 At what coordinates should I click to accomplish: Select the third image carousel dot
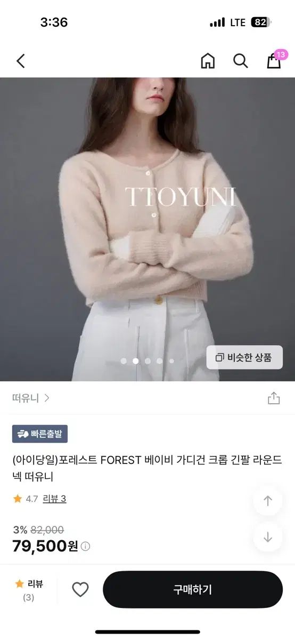[x=147, y=361]
